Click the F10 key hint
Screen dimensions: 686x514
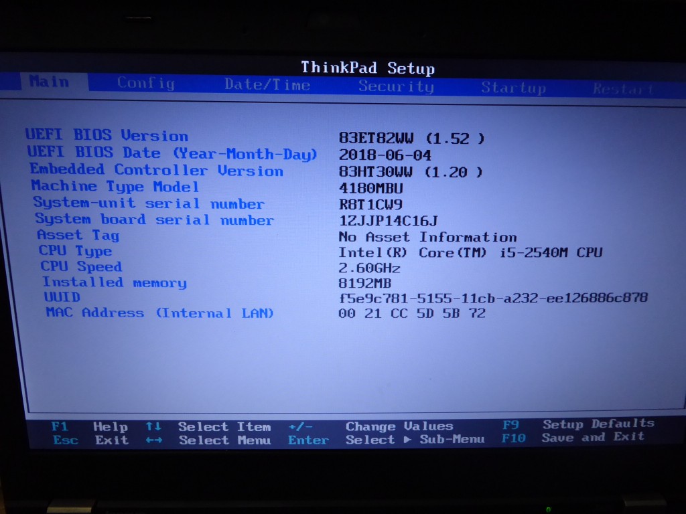[x=514, y=438]
